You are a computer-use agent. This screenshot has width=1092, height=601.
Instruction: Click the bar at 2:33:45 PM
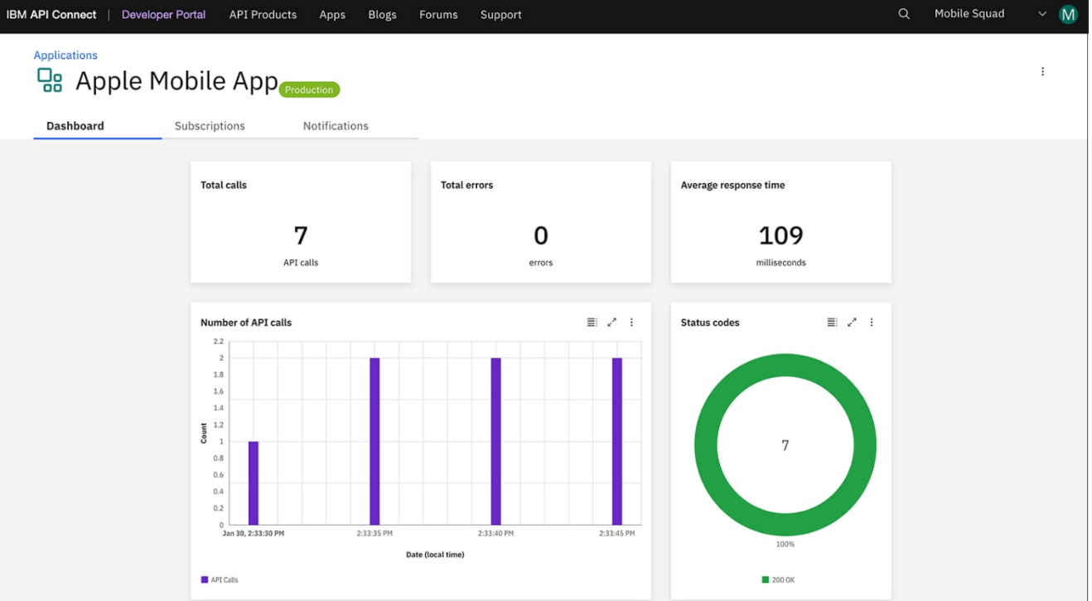click(617, 441)
